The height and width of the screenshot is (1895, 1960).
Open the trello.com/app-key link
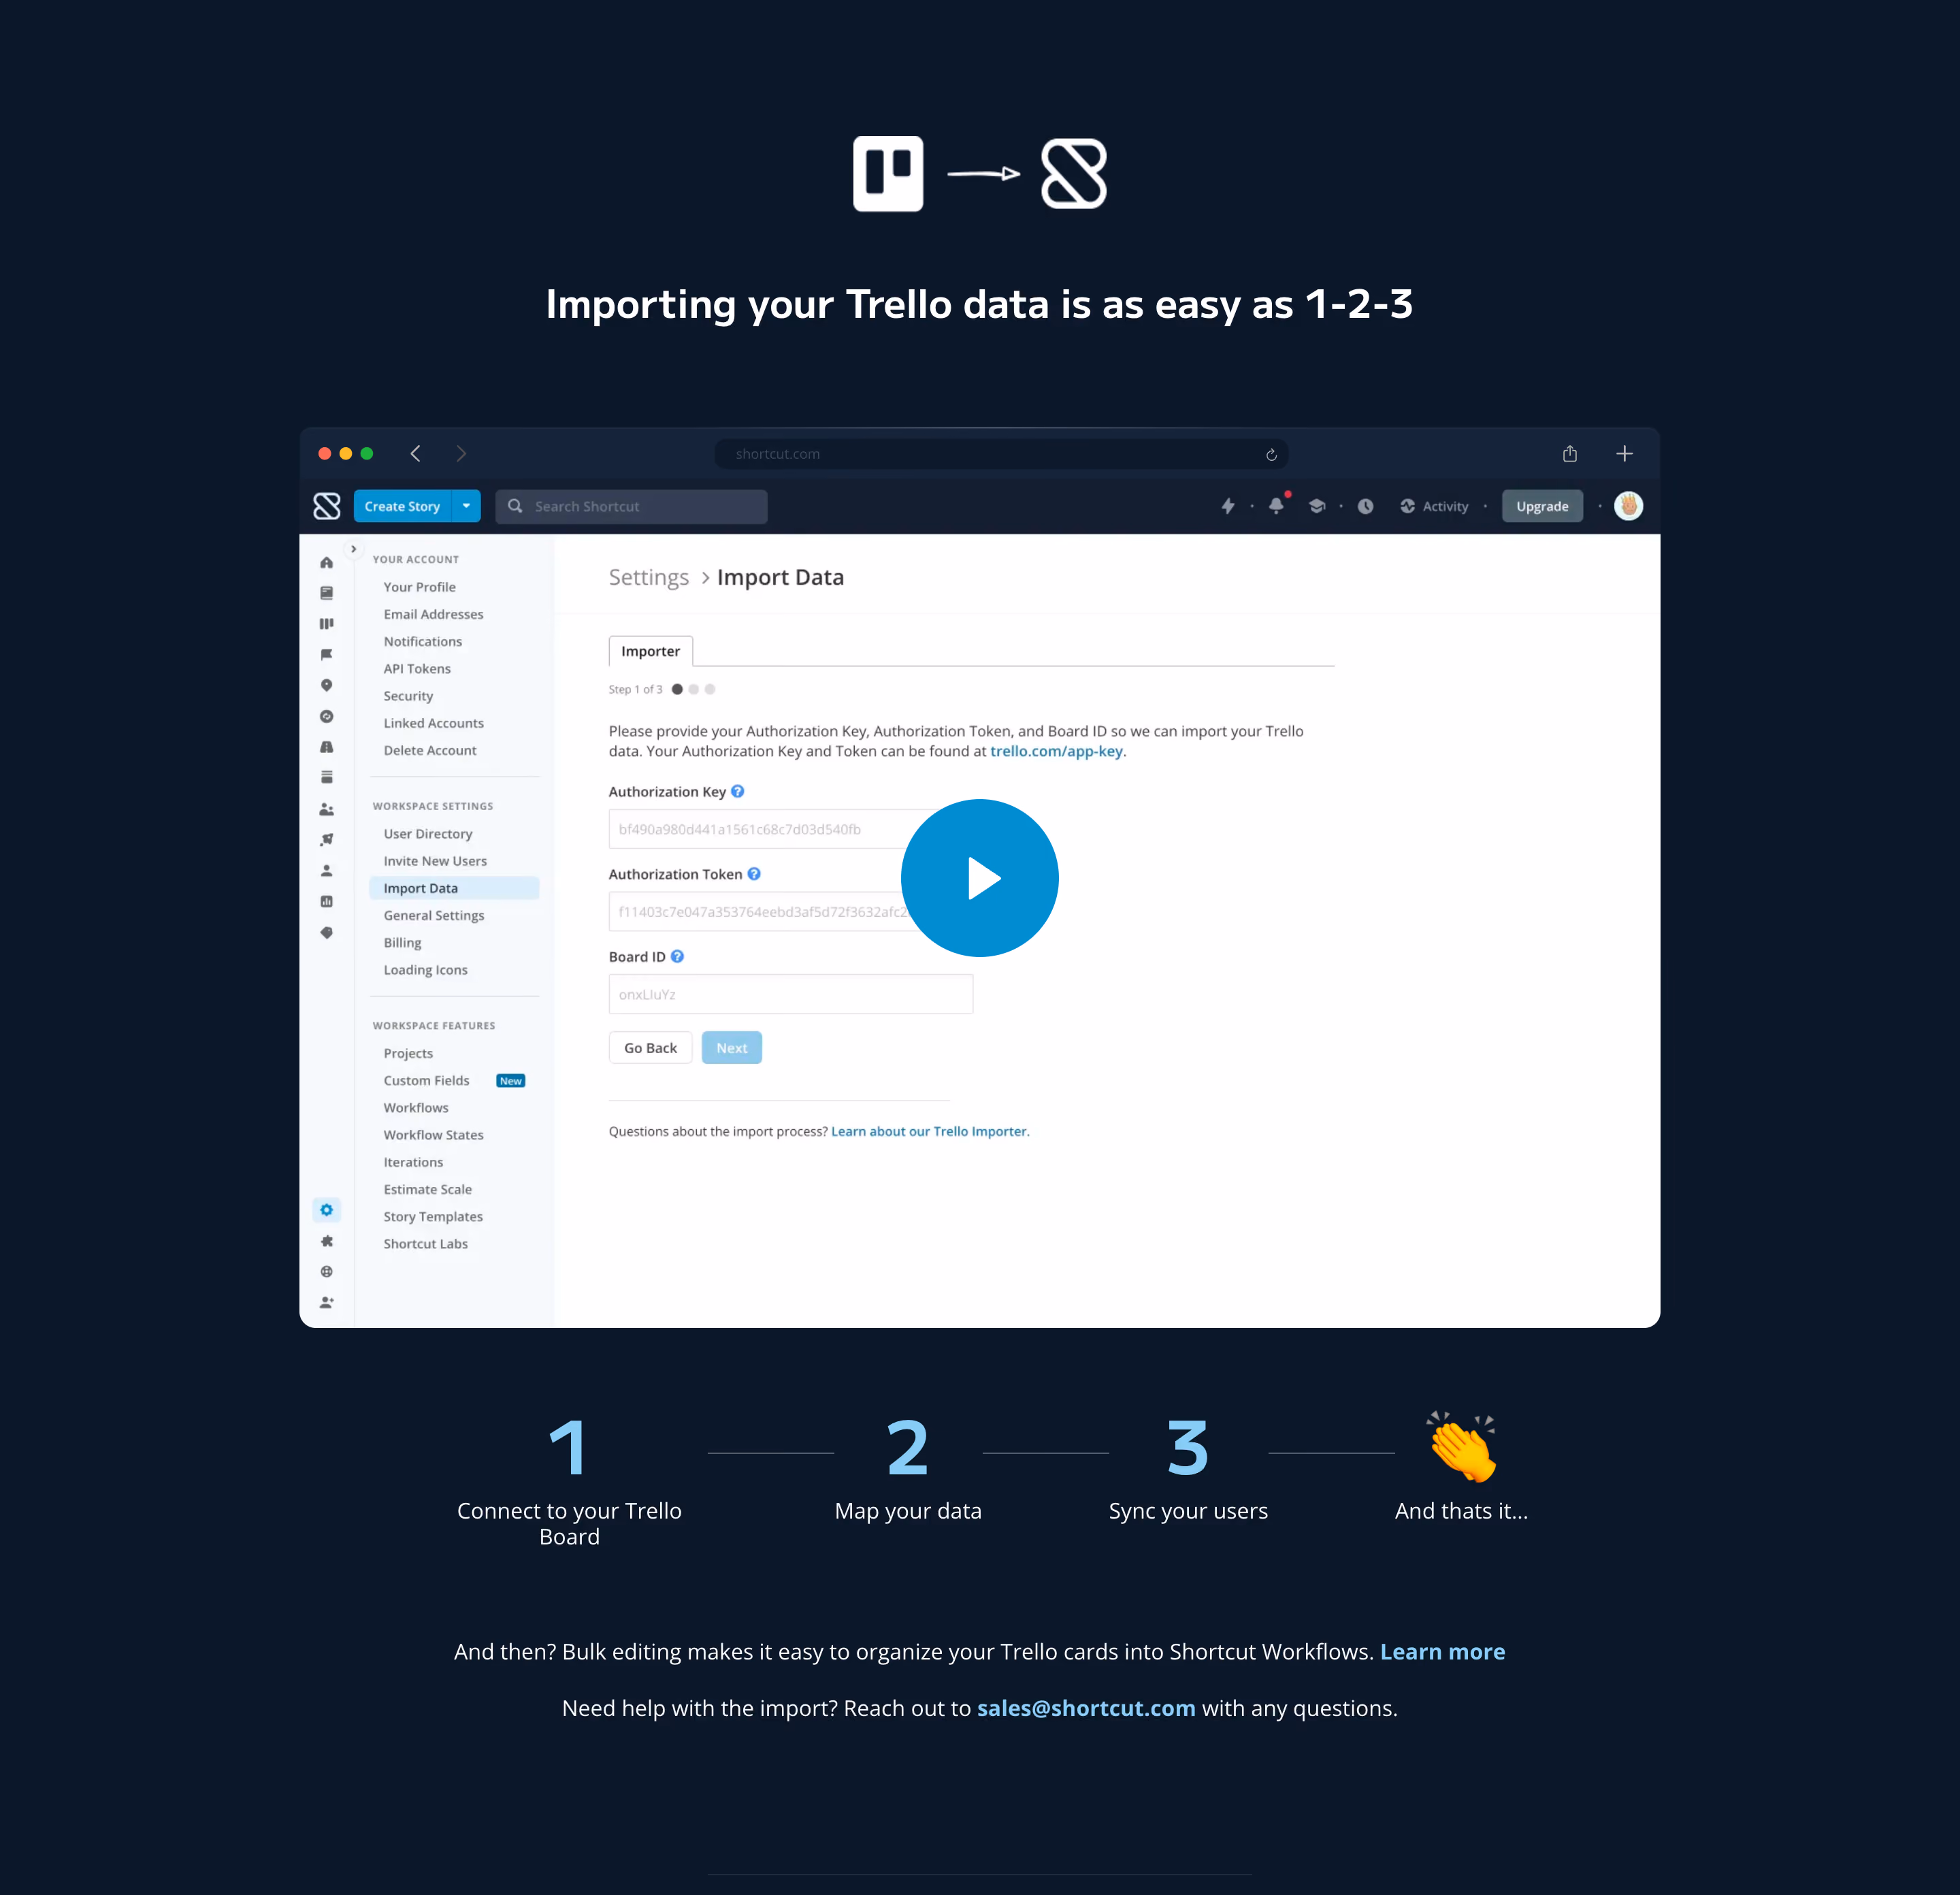(1056, 751)
